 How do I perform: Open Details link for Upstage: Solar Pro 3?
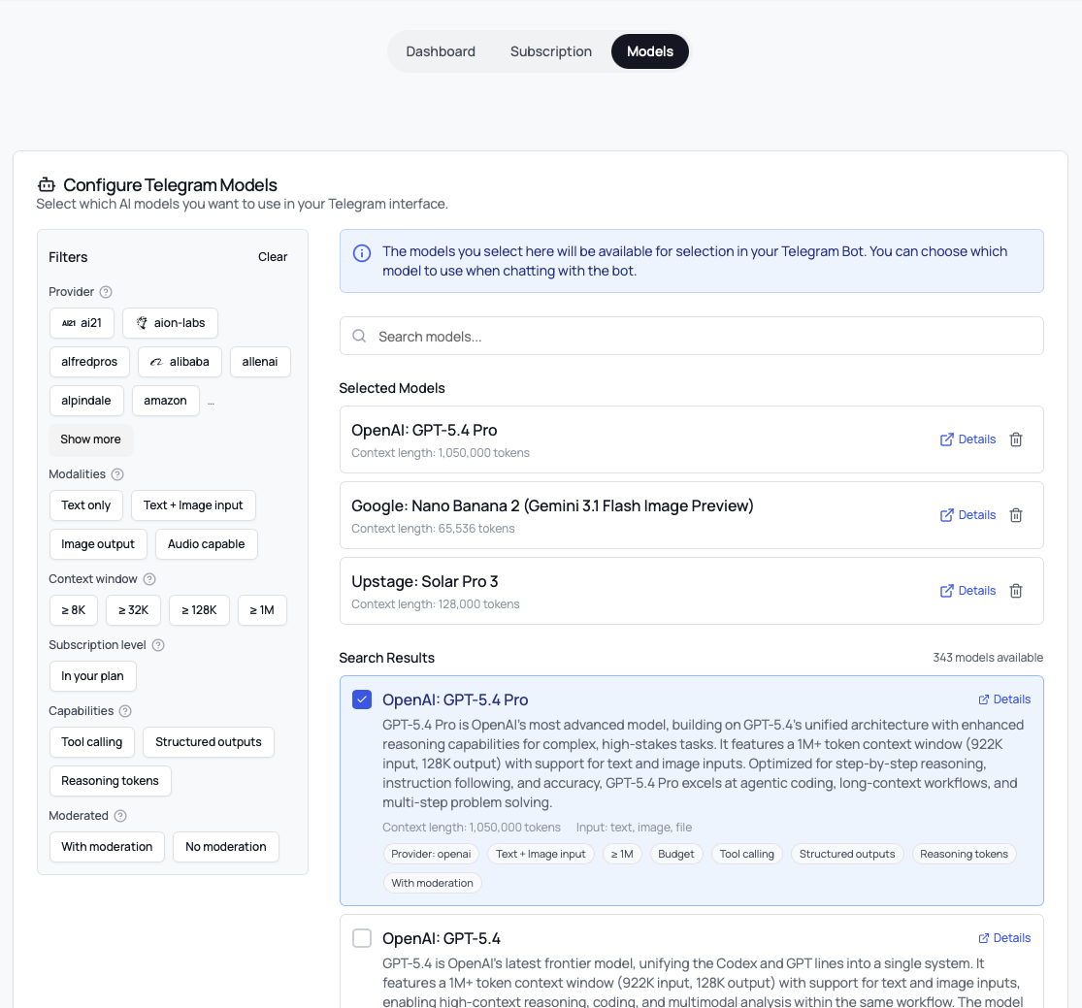tap(967, 591)
